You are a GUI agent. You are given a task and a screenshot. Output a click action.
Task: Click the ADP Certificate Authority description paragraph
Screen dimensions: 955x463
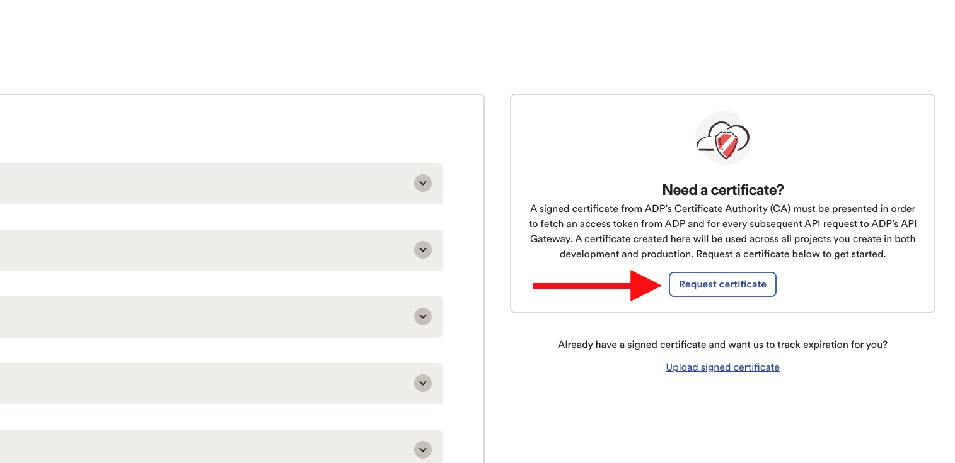(x=722, y=231)
